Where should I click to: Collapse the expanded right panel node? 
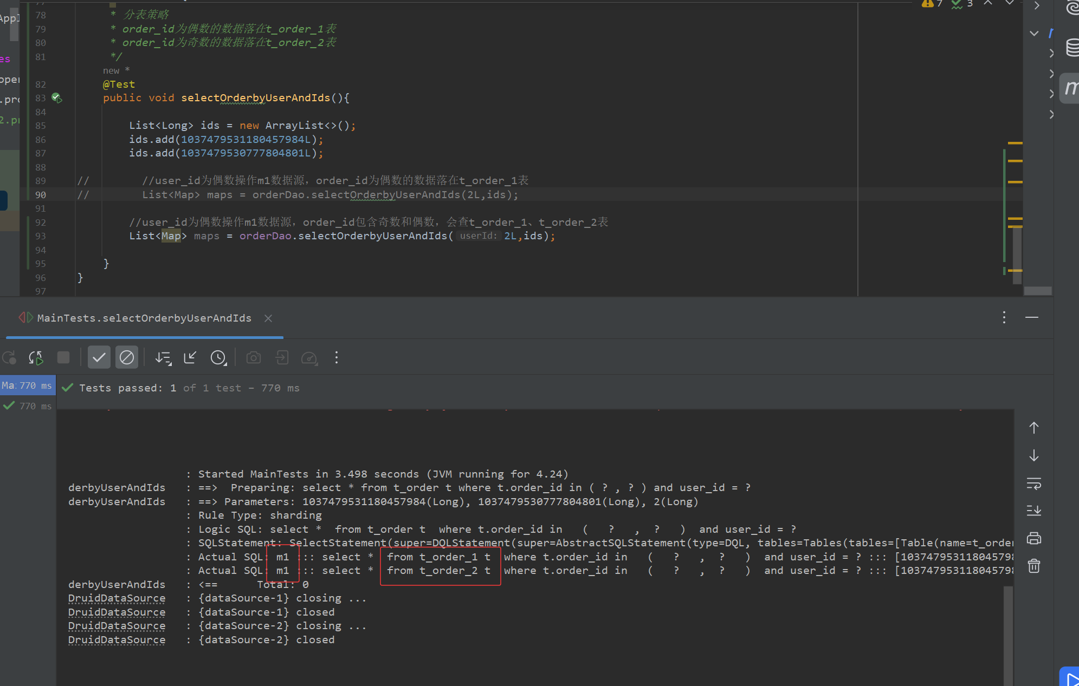[1035, 33]
